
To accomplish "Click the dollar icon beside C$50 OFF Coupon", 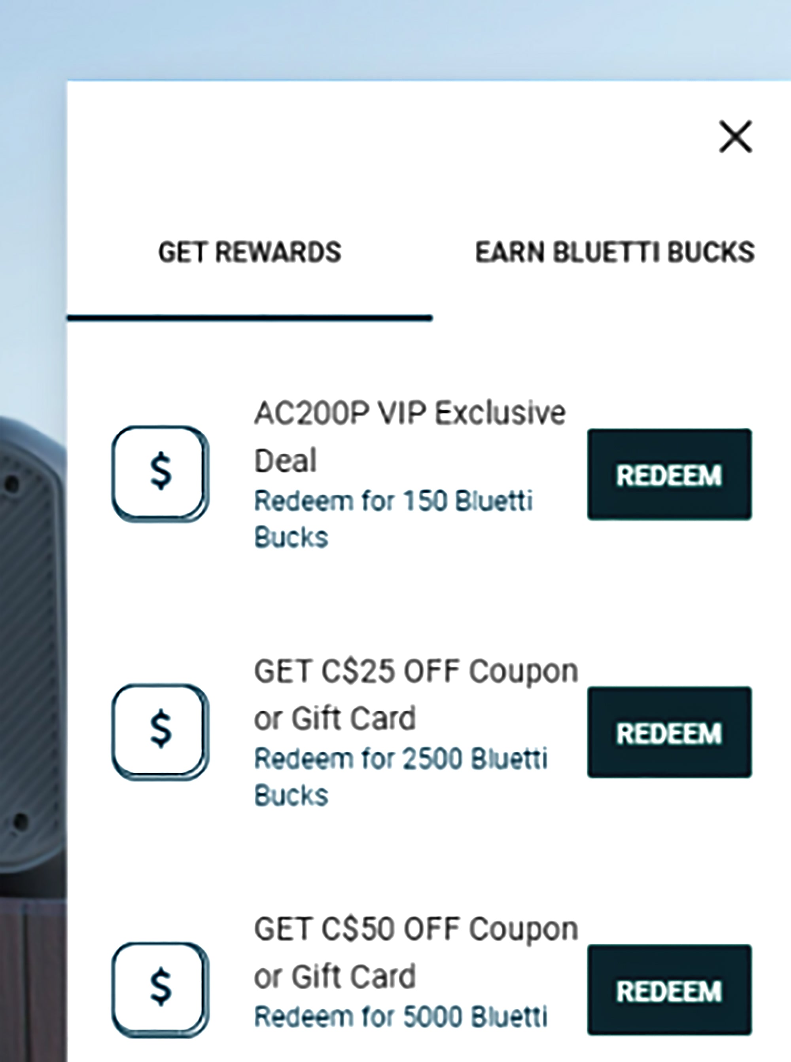I will click(161, 989).
